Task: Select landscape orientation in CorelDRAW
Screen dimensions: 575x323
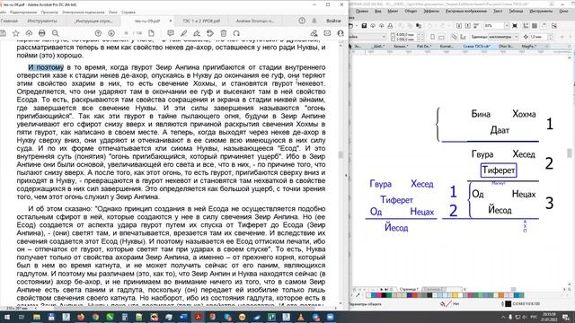Action: coord(441,37)
